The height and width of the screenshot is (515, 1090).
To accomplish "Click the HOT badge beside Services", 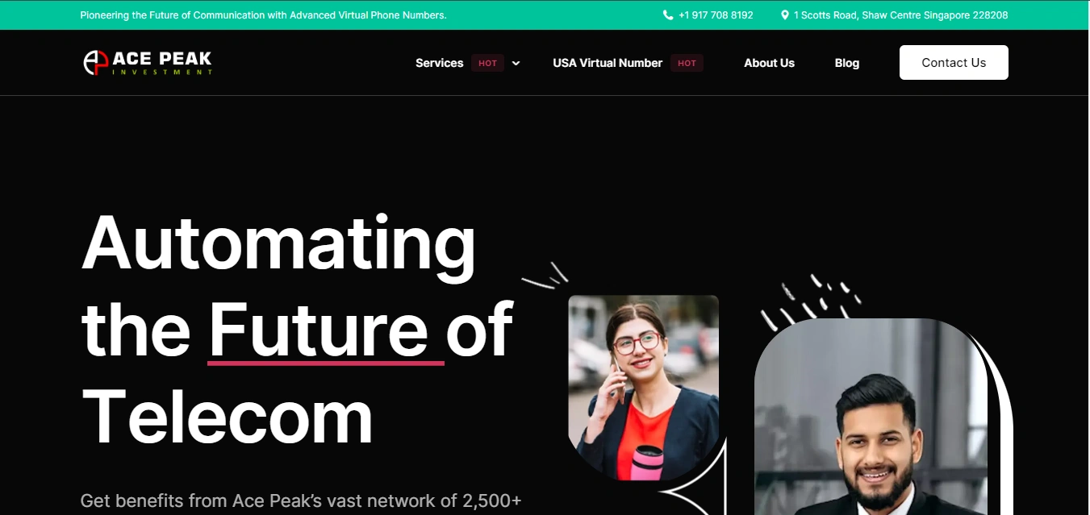I will tap(488, 63).
